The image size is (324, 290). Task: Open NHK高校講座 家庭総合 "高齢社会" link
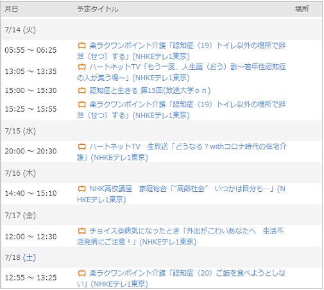[181, 194]
